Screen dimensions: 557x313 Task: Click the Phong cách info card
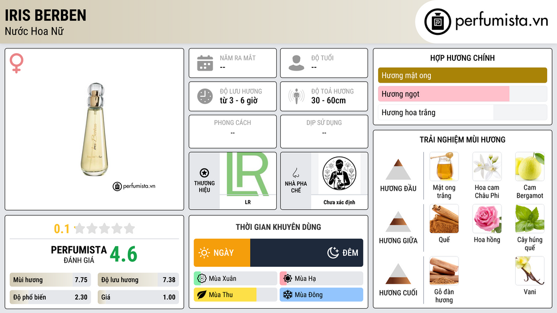(233, 132)
